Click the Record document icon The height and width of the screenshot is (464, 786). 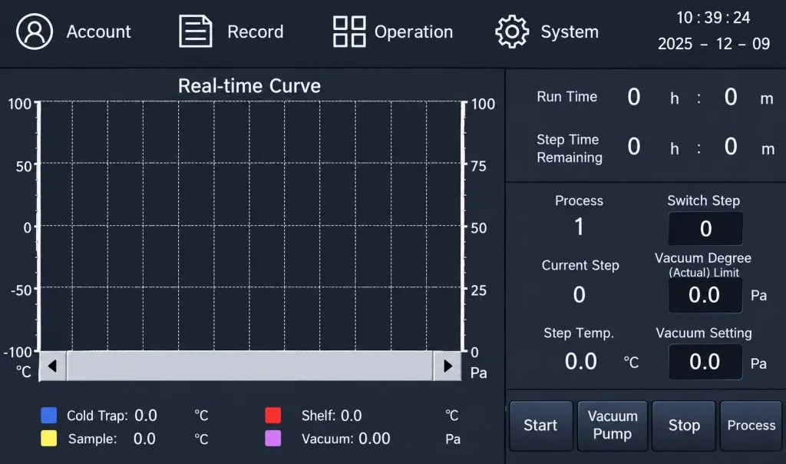coord(196,31)
